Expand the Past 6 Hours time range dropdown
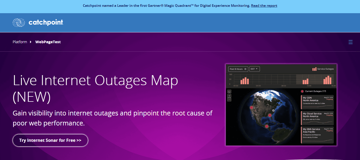The height and width of the screenshot is (160, 360). [238, 69]
